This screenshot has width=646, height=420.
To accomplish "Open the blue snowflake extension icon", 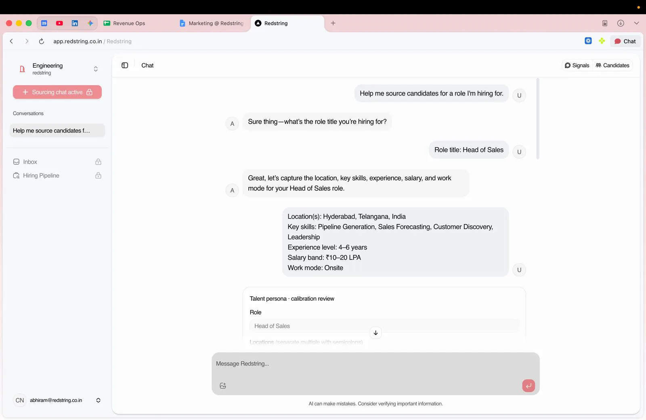I will (588, 41).
